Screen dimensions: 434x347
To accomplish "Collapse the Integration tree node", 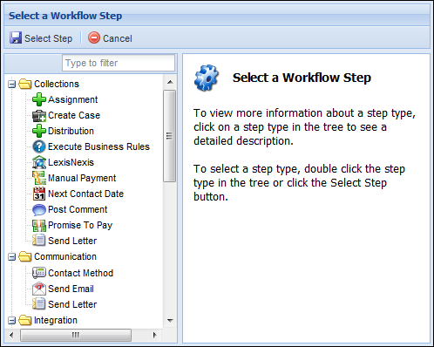I will click(11, 321).
